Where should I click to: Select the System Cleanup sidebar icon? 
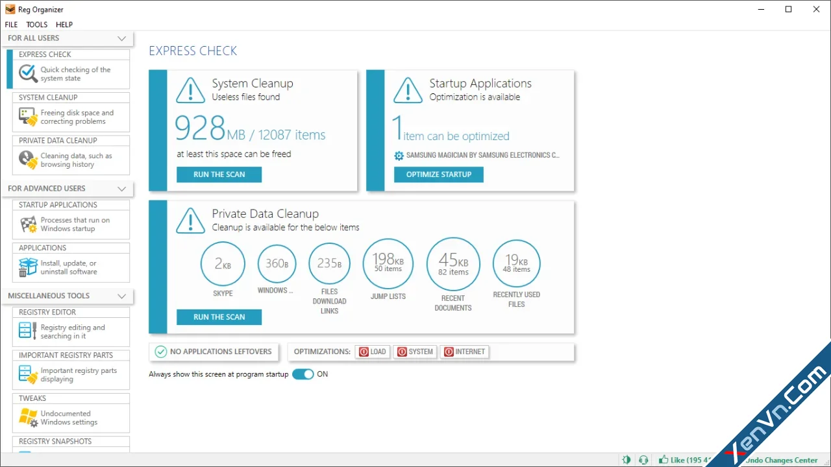pos(28,117)
